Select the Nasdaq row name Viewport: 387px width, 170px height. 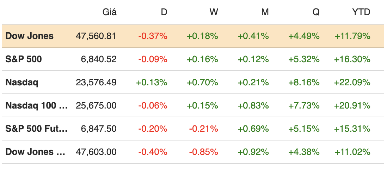(22, 82)
